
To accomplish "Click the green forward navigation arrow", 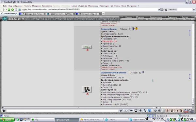I will coord(12,9).
